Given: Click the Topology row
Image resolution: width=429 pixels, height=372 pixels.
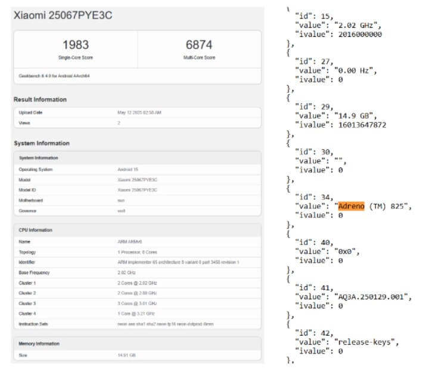Looking at the screenshot, I should pos(137,252).
